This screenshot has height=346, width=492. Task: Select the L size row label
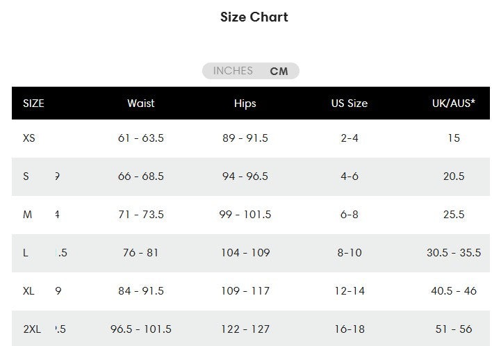[x=26, y=253]
